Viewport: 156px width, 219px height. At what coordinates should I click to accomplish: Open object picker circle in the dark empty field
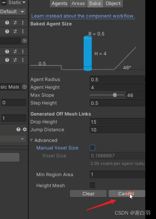click(x=24, y=41)
